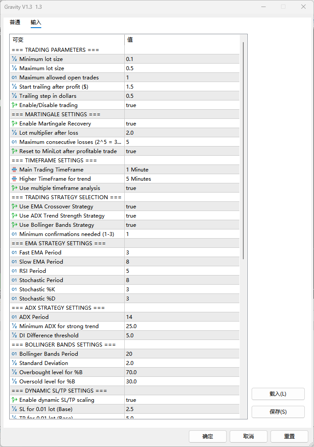Click the timeframe icon beside Main Trading TimeFrame
The height and width of the screenshot is (447, 314).
pyautogui.click(x=14, y=170)
